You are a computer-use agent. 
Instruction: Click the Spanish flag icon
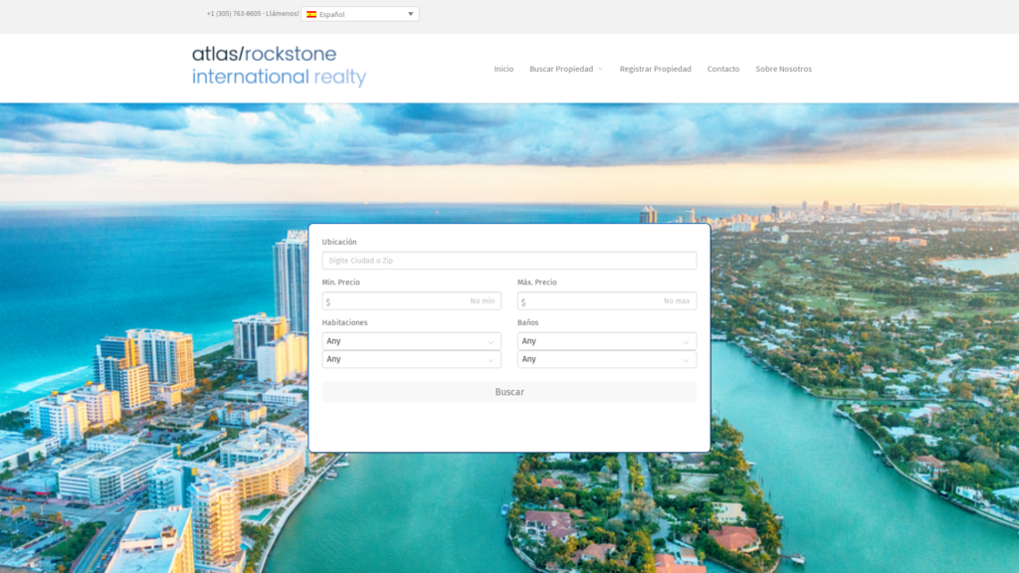(311, 14)
